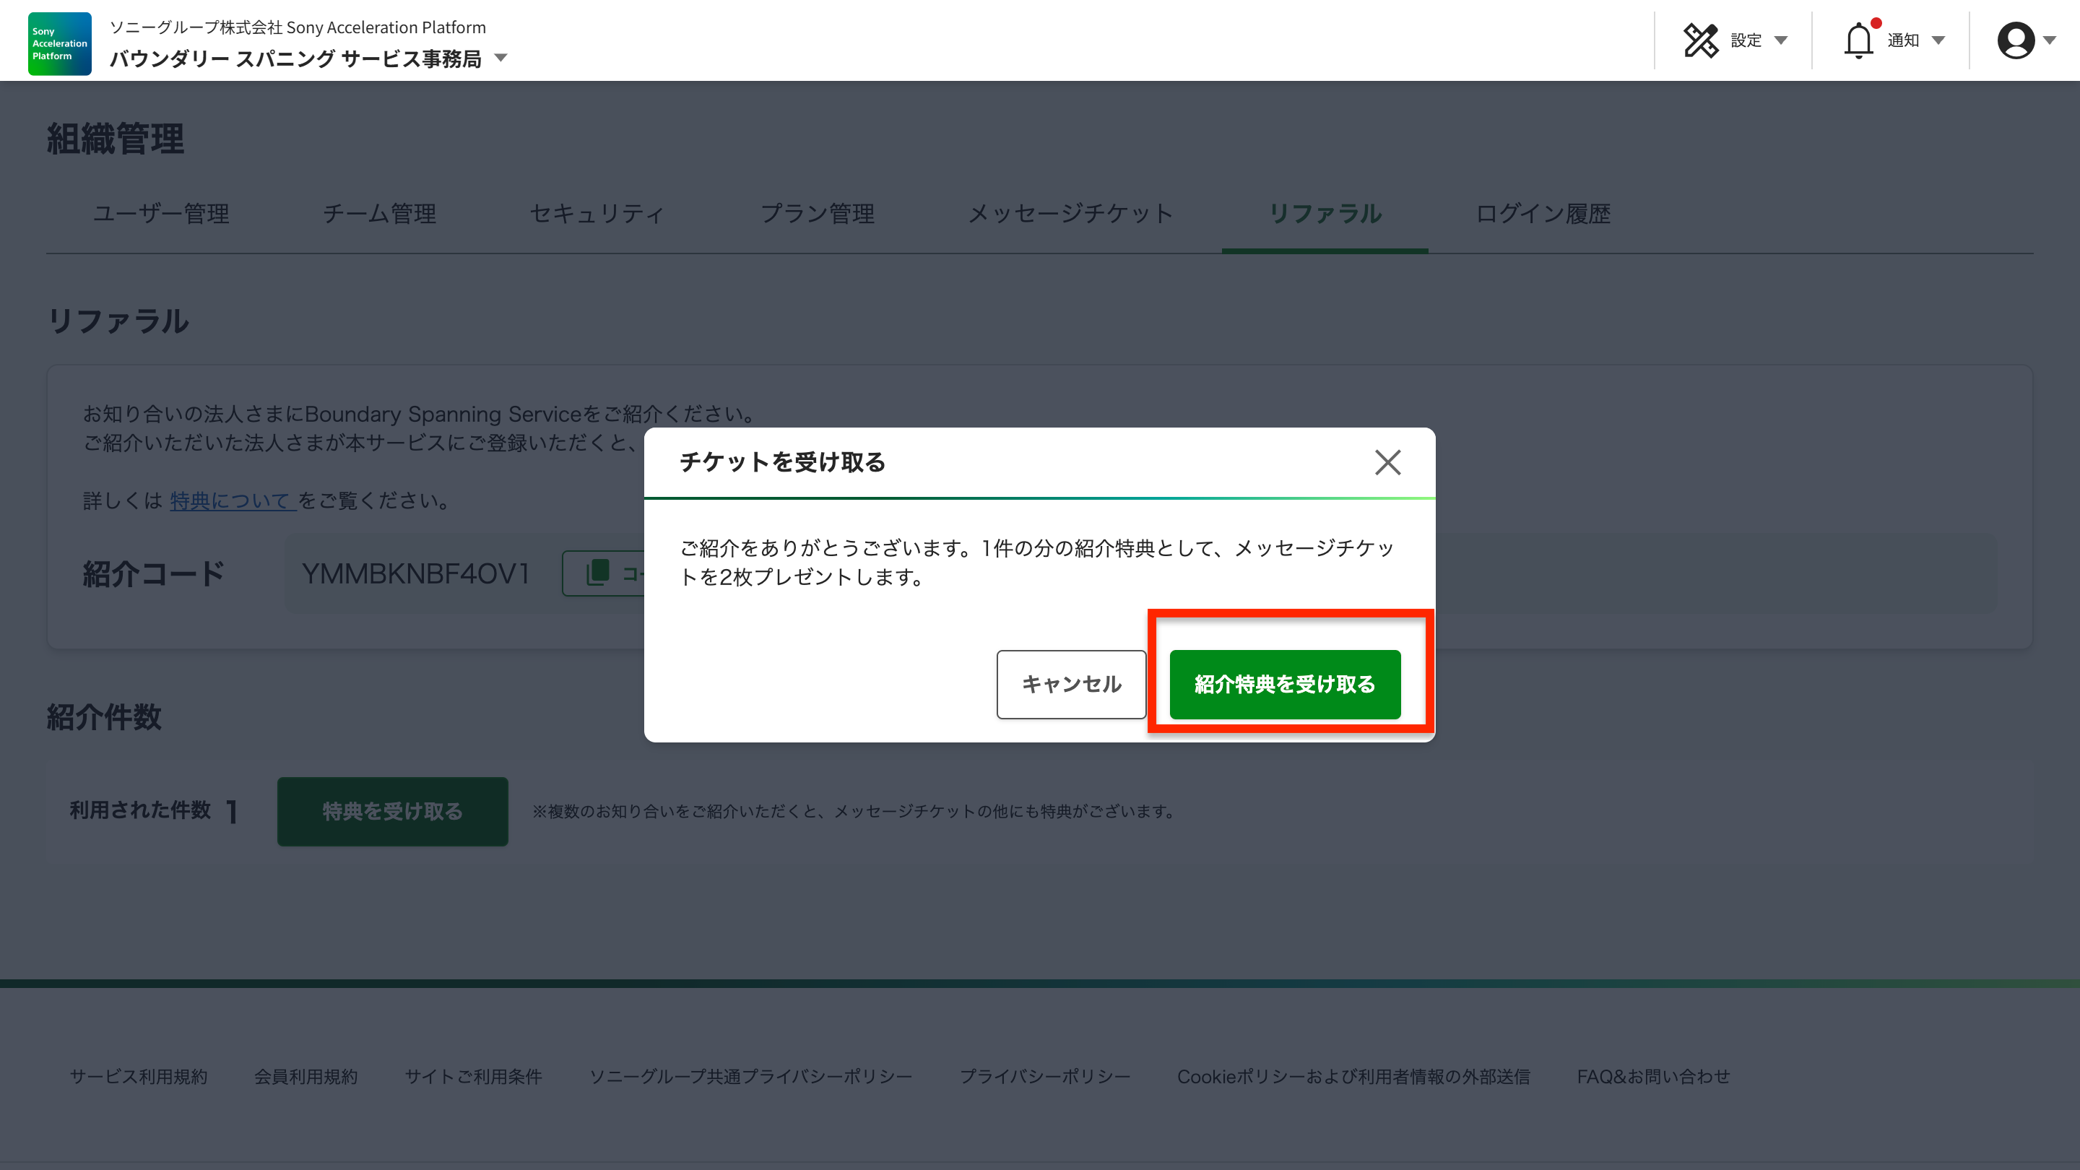Open the メッセージチケット tab

click(x=1070, y=214)
